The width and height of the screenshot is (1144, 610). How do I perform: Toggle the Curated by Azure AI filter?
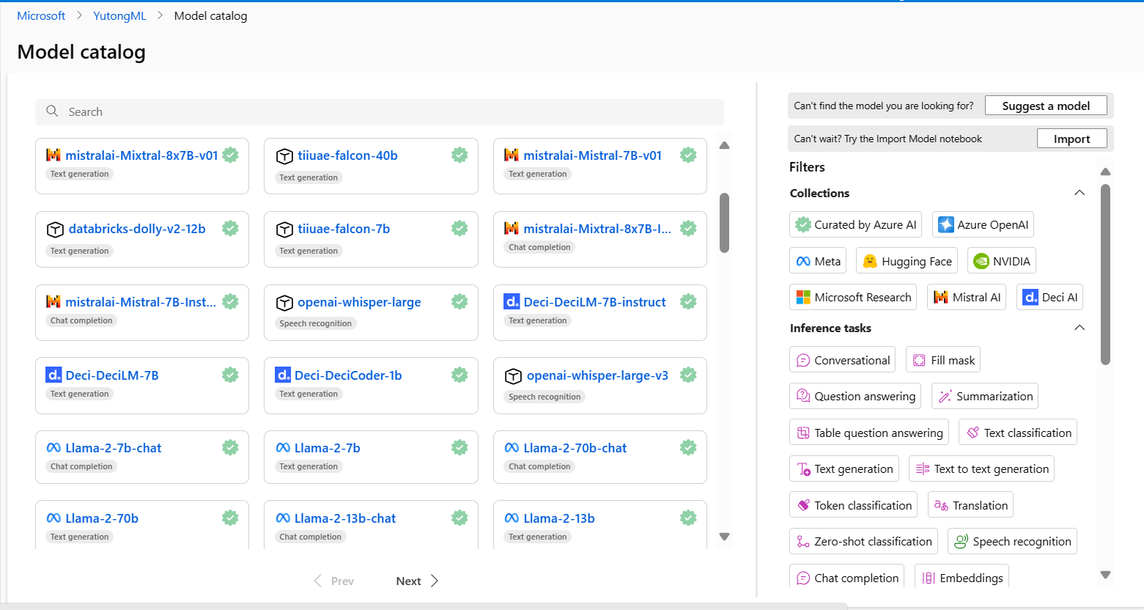[855, 224]
